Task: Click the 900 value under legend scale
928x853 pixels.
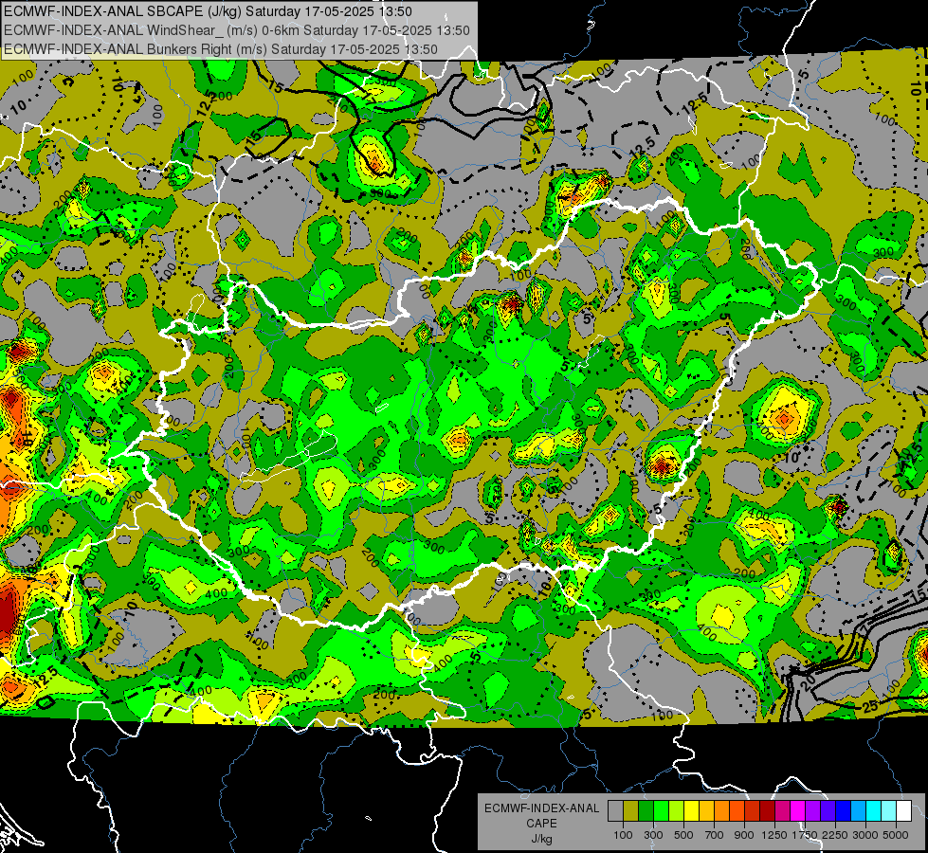Action: pos(744,835)
